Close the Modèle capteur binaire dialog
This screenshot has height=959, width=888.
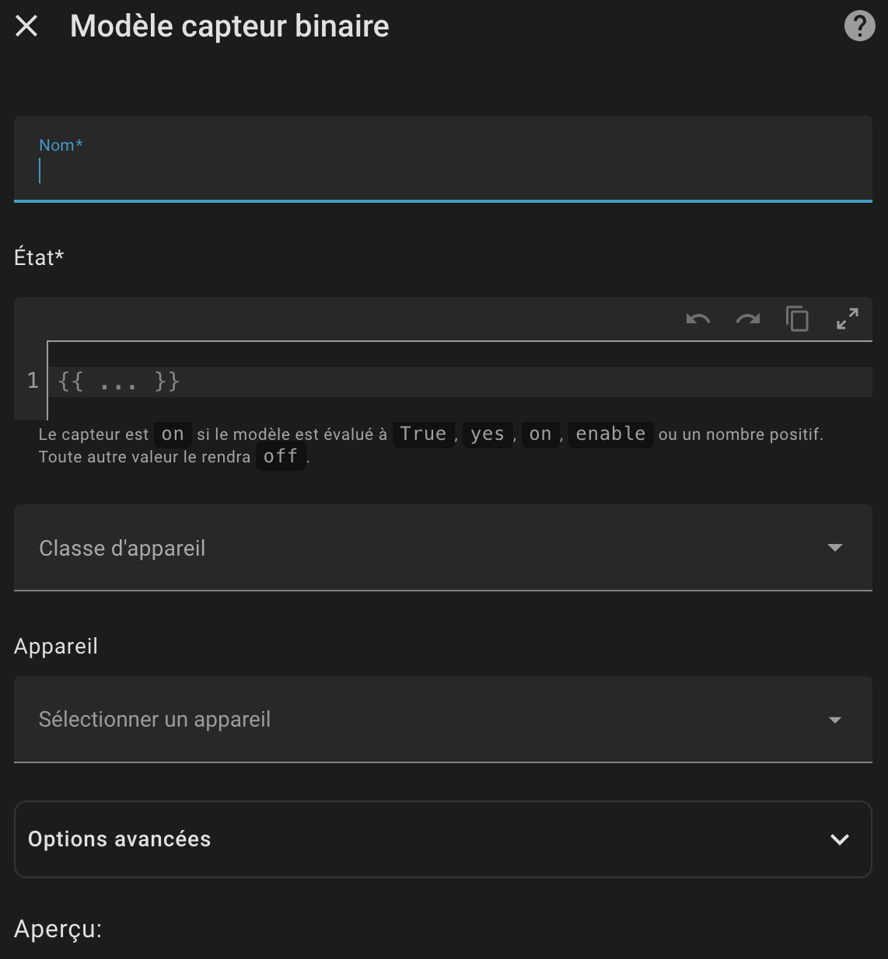coord(26,26)
